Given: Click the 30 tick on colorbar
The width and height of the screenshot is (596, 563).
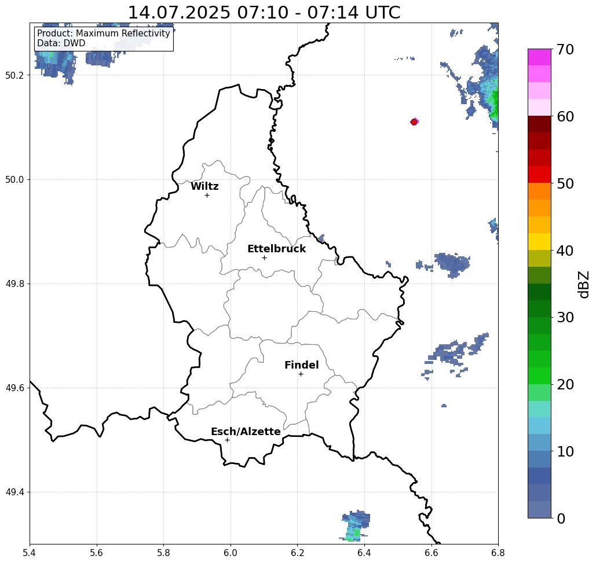Looking at the screenshot, I should point(565,318).
